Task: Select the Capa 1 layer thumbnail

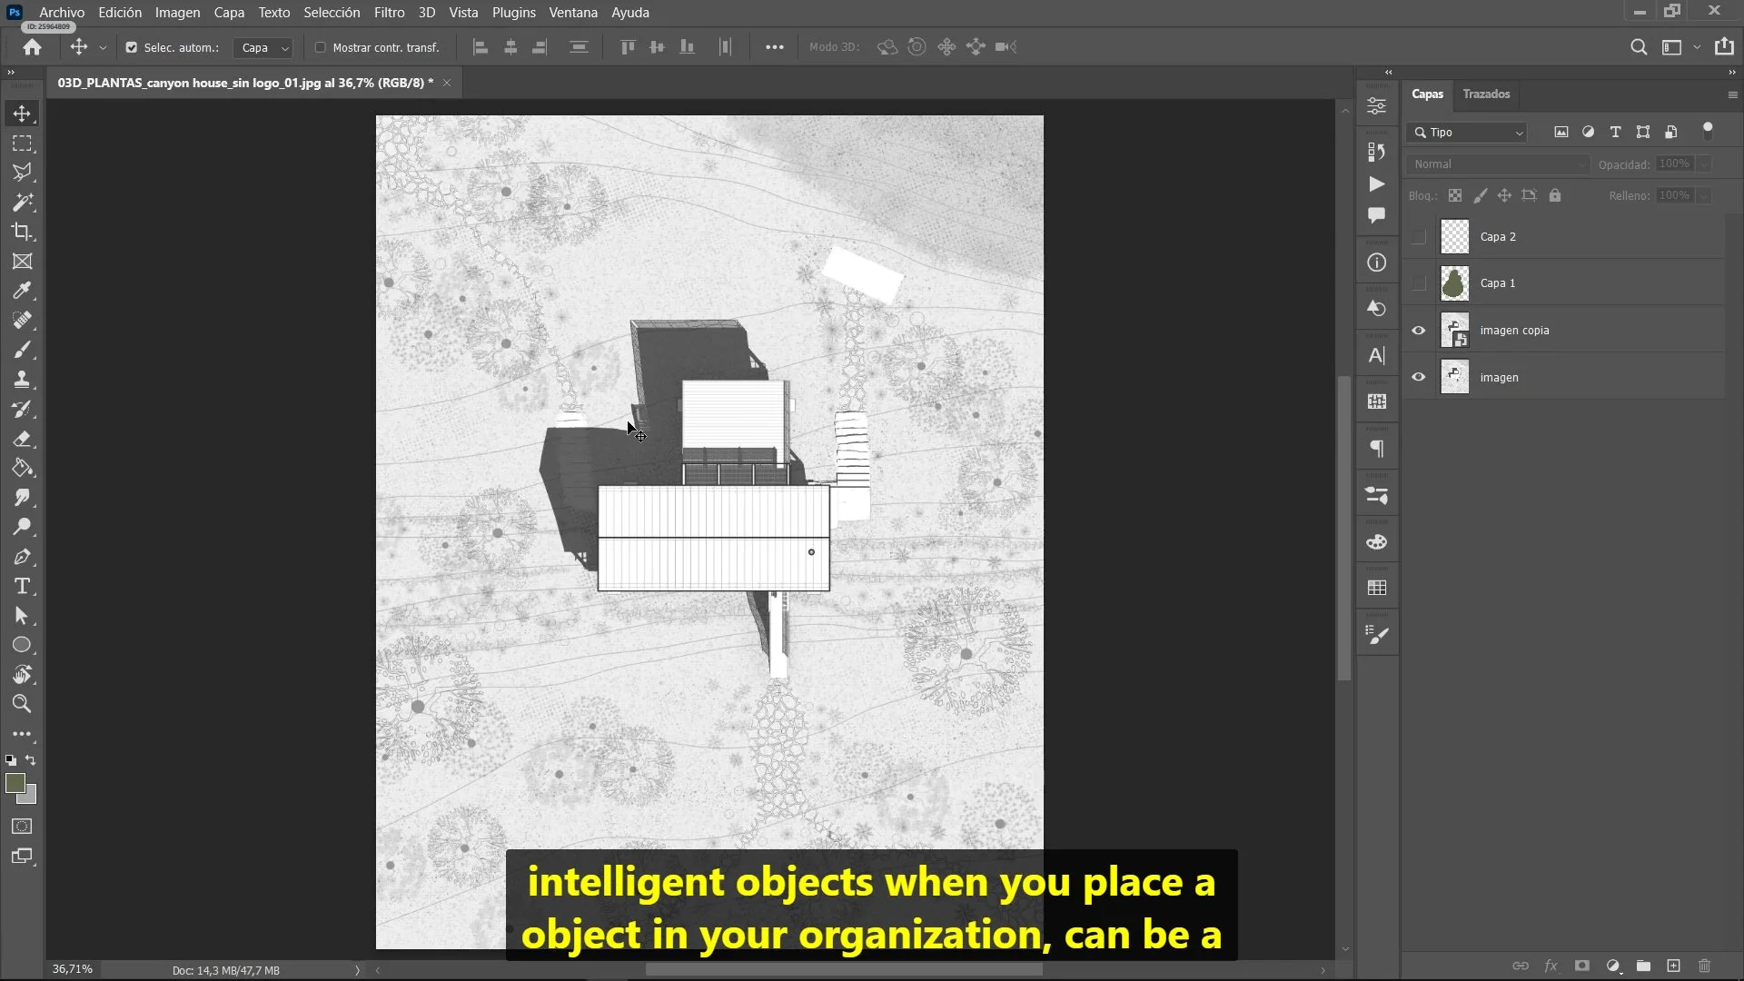Action: pyautogui.click(x=1454, y=283)
